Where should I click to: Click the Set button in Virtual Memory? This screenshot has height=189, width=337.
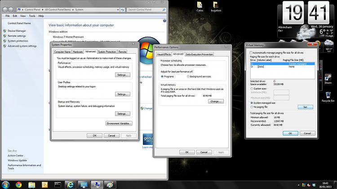click(305, 107)
